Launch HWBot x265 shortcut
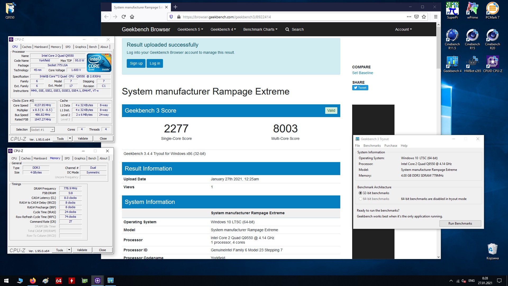 pos(472,64)
